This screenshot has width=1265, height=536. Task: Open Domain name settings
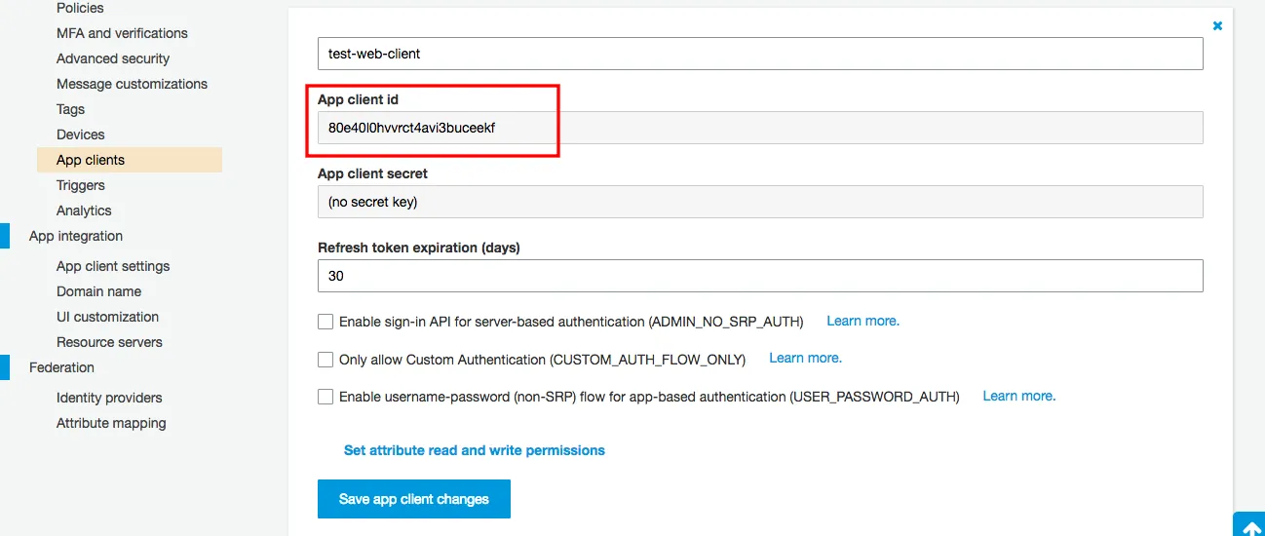click(98, 291)
